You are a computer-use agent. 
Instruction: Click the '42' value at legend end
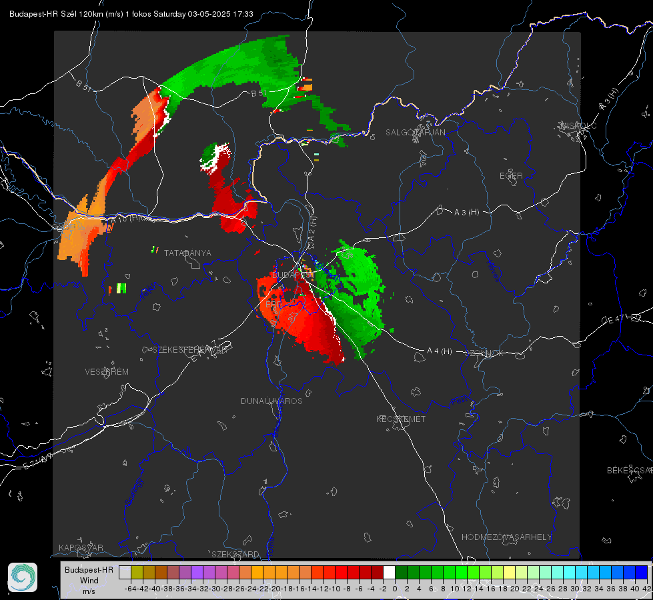point(647,589)
